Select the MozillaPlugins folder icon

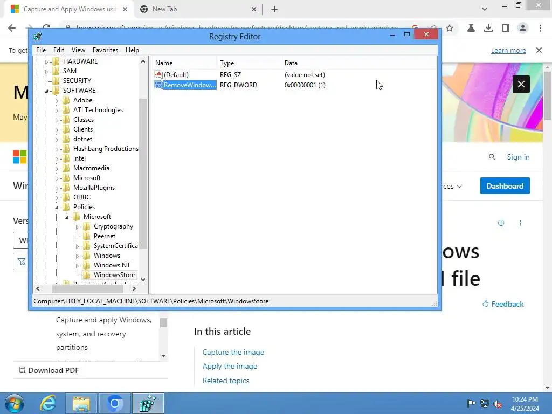point(66,187)
